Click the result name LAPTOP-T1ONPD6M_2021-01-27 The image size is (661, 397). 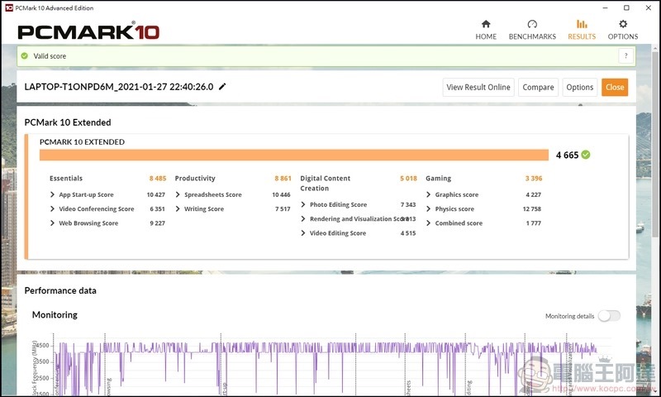pos(119,87)
